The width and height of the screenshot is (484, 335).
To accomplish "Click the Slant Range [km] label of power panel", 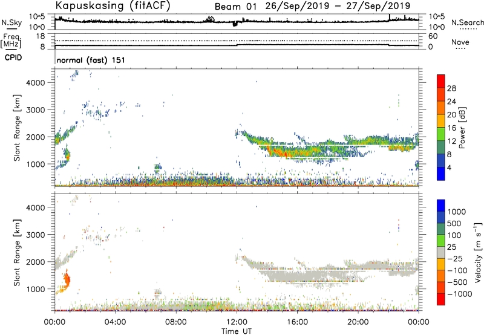I will tap(17, 128).
